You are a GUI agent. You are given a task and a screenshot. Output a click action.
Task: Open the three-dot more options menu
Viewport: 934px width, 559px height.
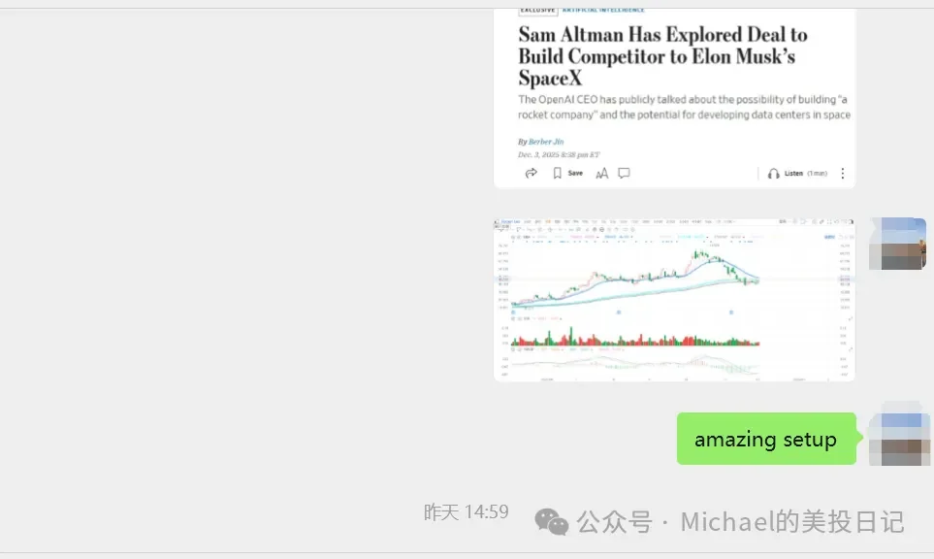pos(842,173)
